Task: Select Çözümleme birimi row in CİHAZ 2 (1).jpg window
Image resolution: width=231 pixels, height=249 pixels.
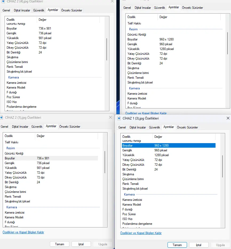Action: pos(51,192)
